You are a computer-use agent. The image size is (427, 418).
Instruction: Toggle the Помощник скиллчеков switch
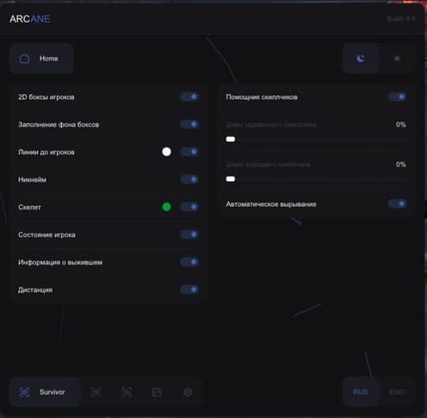coord(398,97)
